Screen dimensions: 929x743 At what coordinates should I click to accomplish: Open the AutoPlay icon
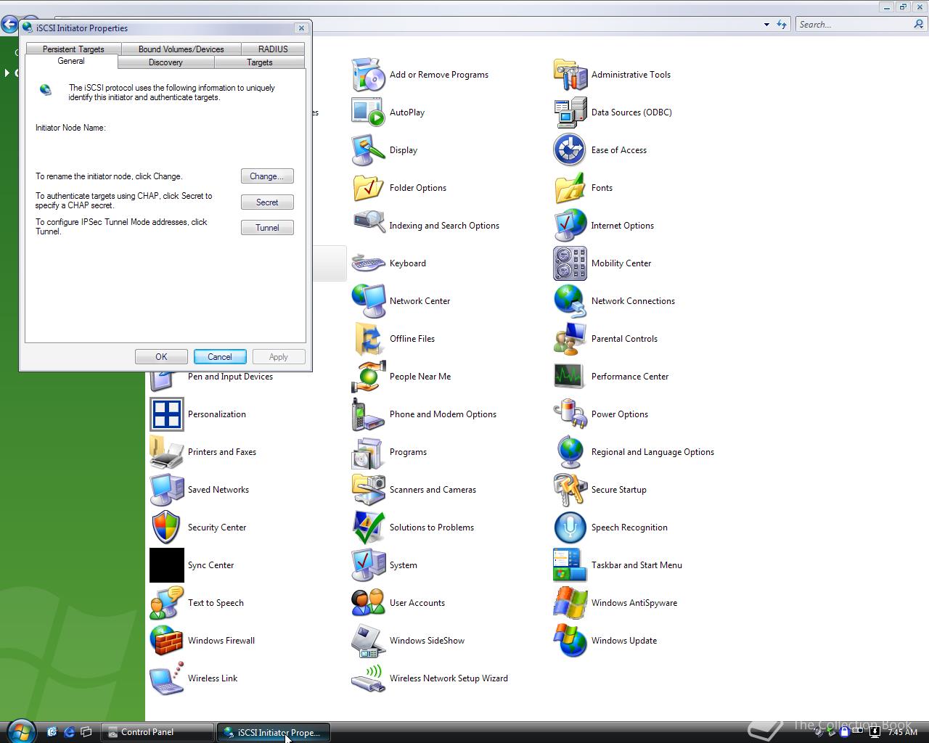369,112
